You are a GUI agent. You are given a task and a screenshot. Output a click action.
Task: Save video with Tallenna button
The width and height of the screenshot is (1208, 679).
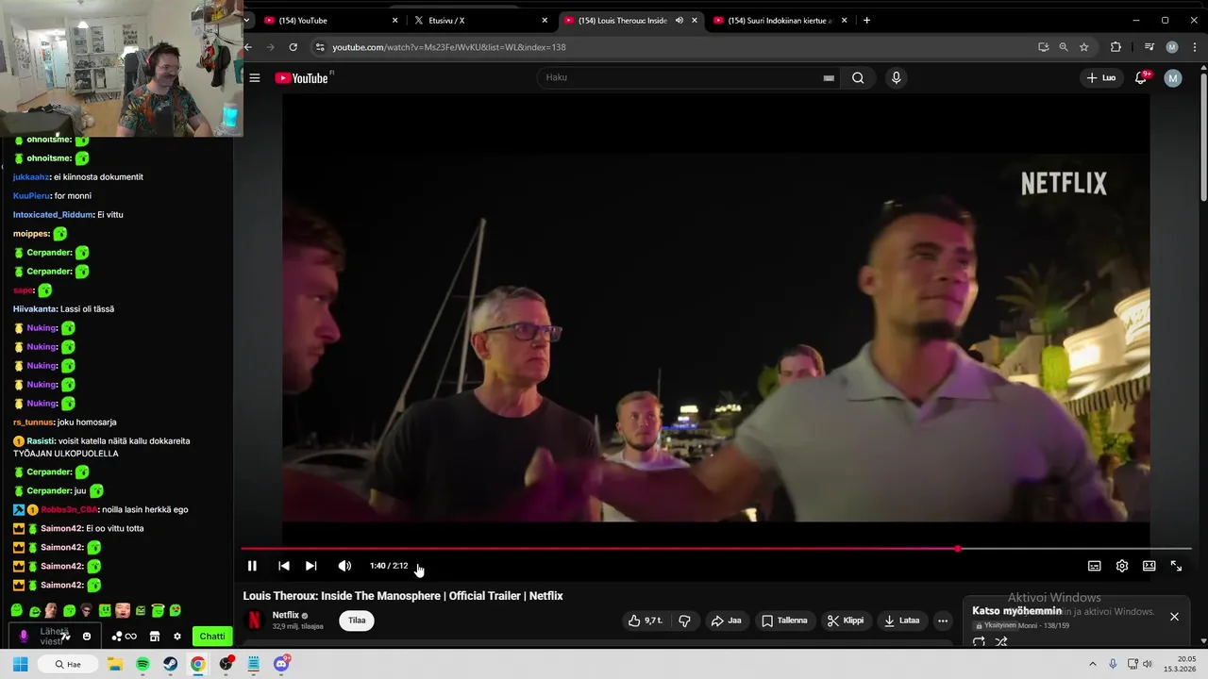(x=784, y=621)
